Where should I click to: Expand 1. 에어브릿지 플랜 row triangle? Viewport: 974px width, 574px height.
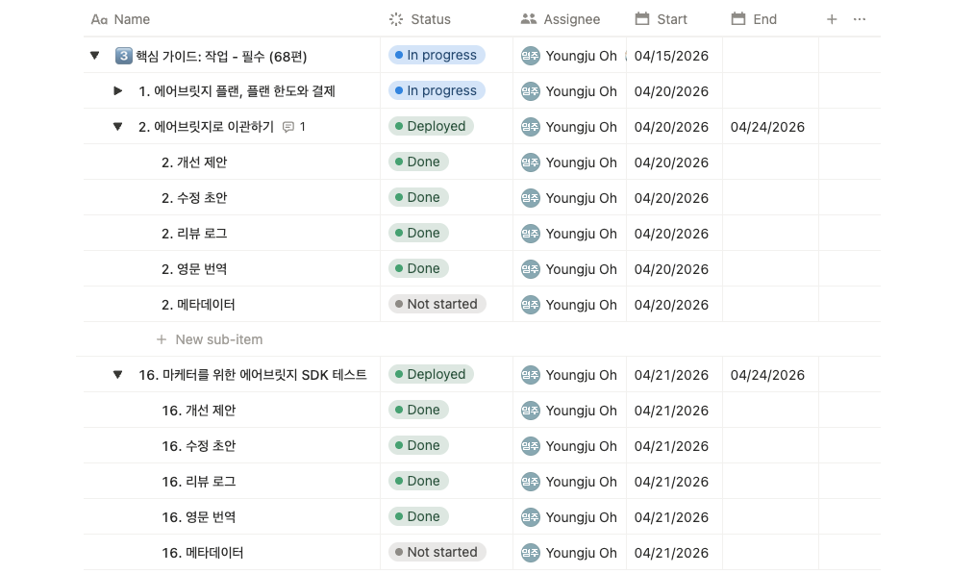click(x=117, y=90)
